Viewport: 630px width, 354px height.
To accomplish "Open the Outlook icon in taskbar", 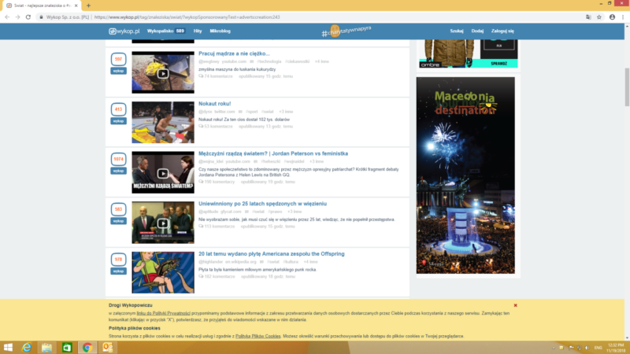I will point(107,348).
